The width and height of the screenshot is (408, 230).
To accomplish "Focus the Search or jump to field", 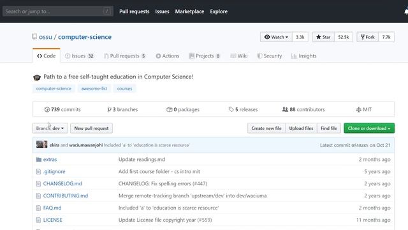I will tap(58, 11).
